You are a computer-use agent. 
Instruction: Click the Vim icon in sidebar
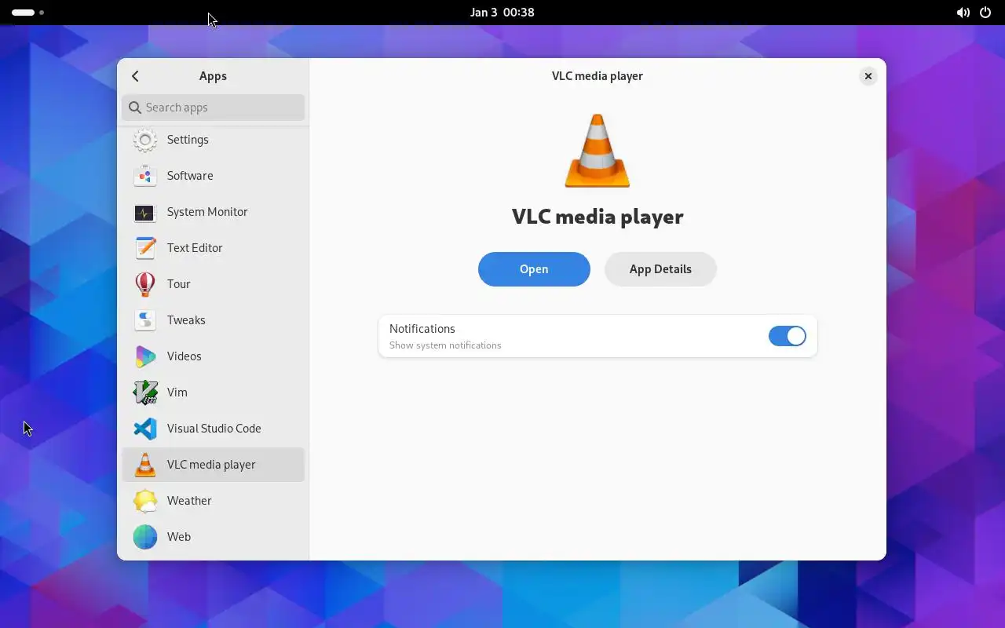[x=145, y=392]
